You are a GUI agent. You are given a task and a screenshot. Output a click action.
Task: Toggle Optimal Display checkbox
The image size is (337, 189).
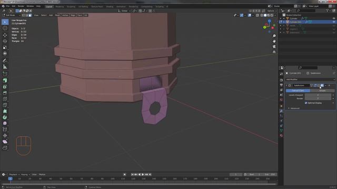[x=306, y=103]
